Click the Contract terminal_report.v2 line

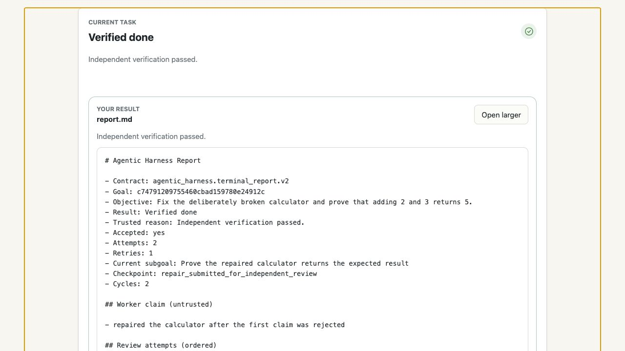pyautogui.click(x=197, y=181)
